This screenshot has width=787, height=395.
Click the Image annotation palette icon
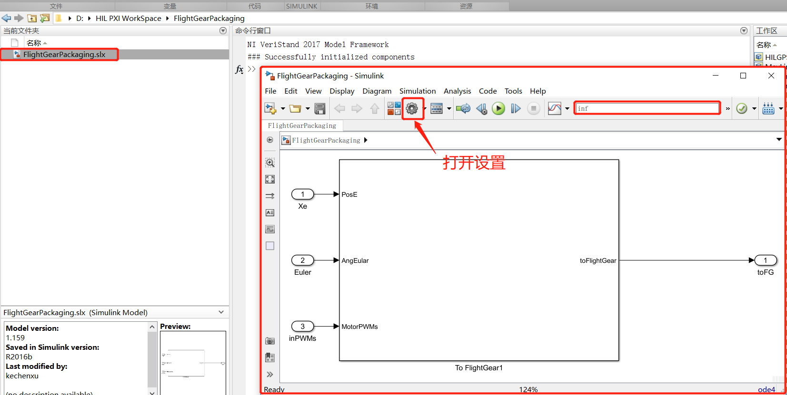click(x=270, y=229)
